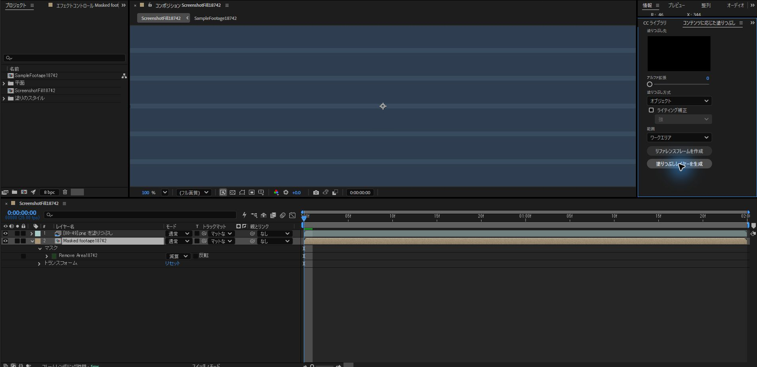Enable Frame Blending icon in timeline
Viewport: 757px width, 367px height.
pos(273,215)
